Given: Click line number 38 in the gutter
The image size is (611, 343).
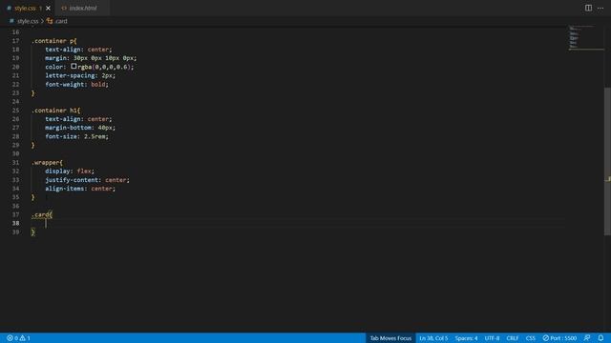Looking at the screenshot, I should click(x=15, y=223).
